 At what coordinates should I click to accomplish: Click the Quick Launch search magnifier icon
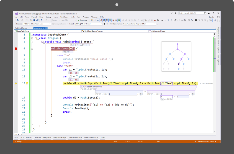click(205, 13)
